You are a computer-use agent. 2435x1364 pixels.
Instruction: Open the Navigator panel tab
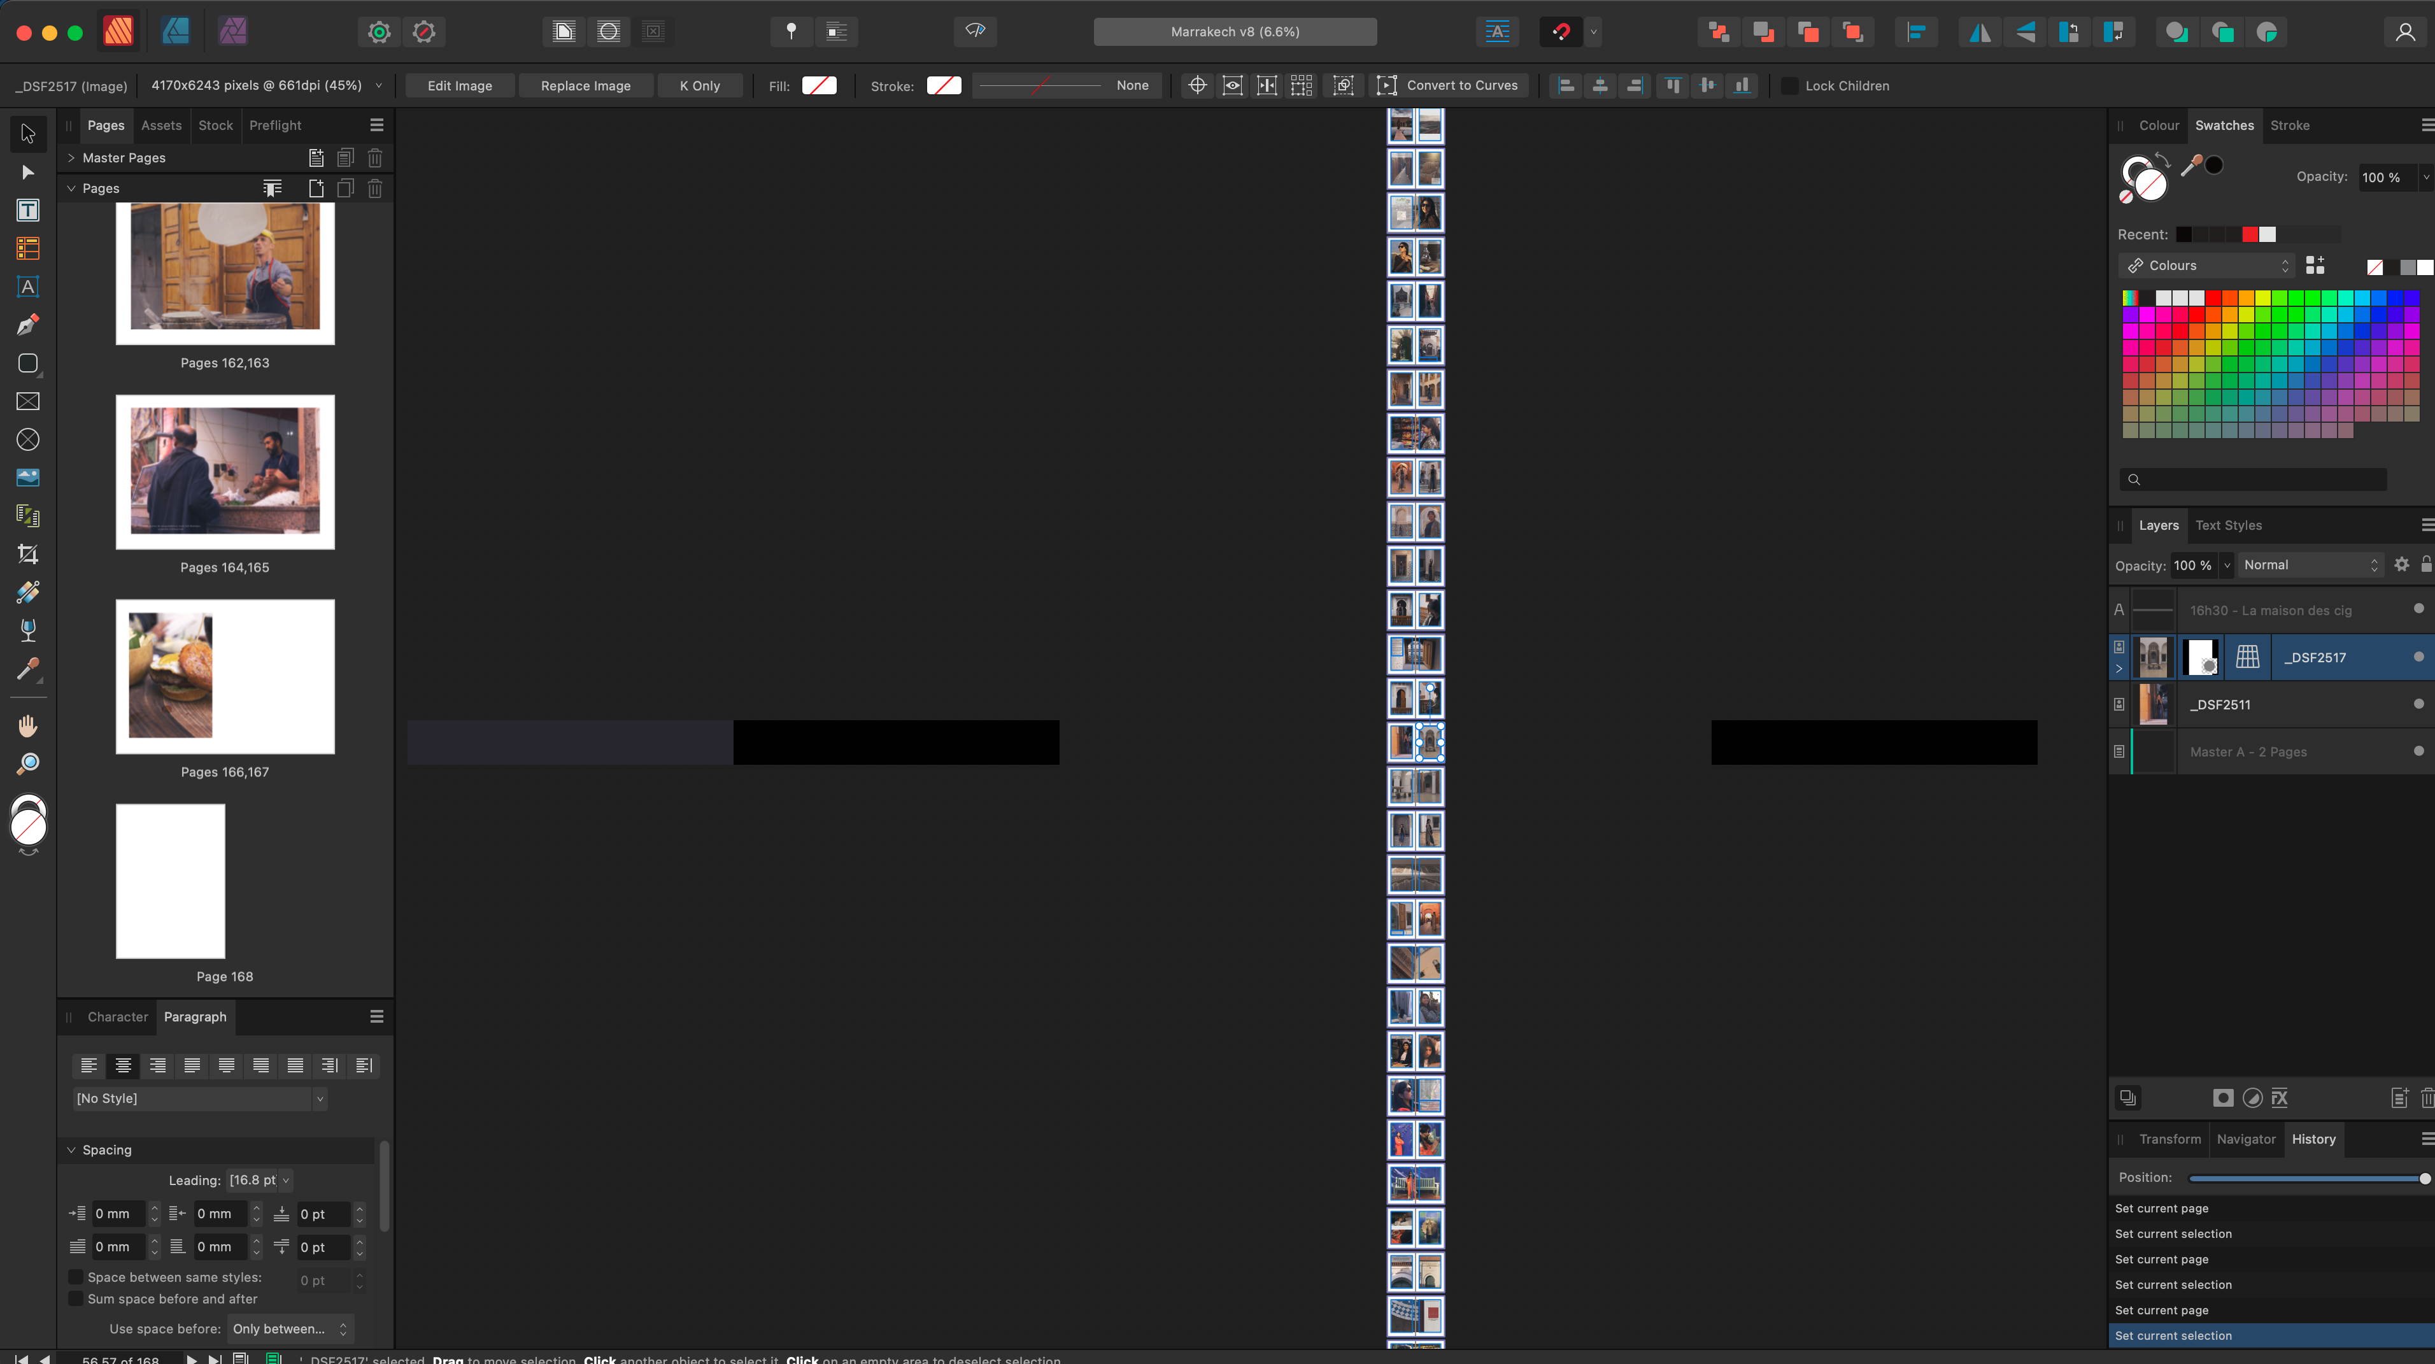pyautogui.click(x=2247, y=1139)
